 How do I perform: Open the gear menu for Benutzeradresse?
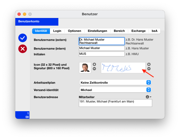[148, 97]
